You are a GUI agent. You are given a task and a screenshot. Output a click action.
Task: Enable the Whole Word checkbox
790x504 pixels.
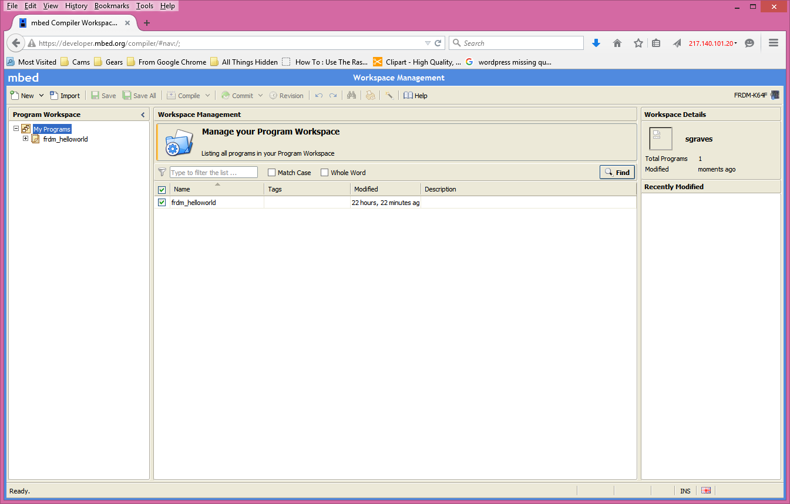(324, 172)
